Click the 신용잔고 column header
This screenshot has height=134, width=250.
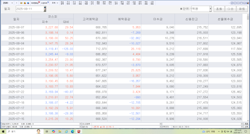click(x=191, y=19)
